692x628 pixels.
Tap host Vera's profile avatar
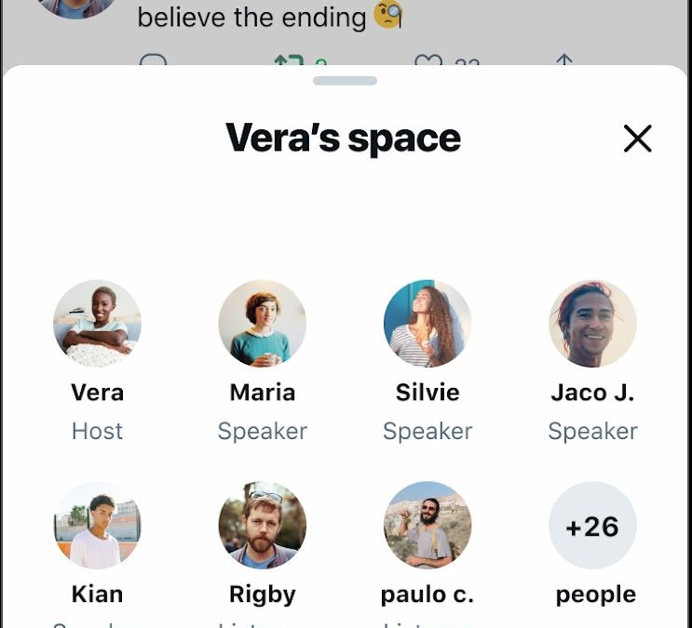(97, 323)
